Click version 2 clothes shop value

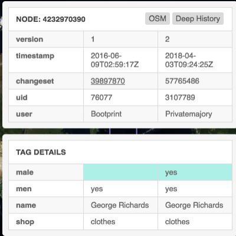[178, 222]
